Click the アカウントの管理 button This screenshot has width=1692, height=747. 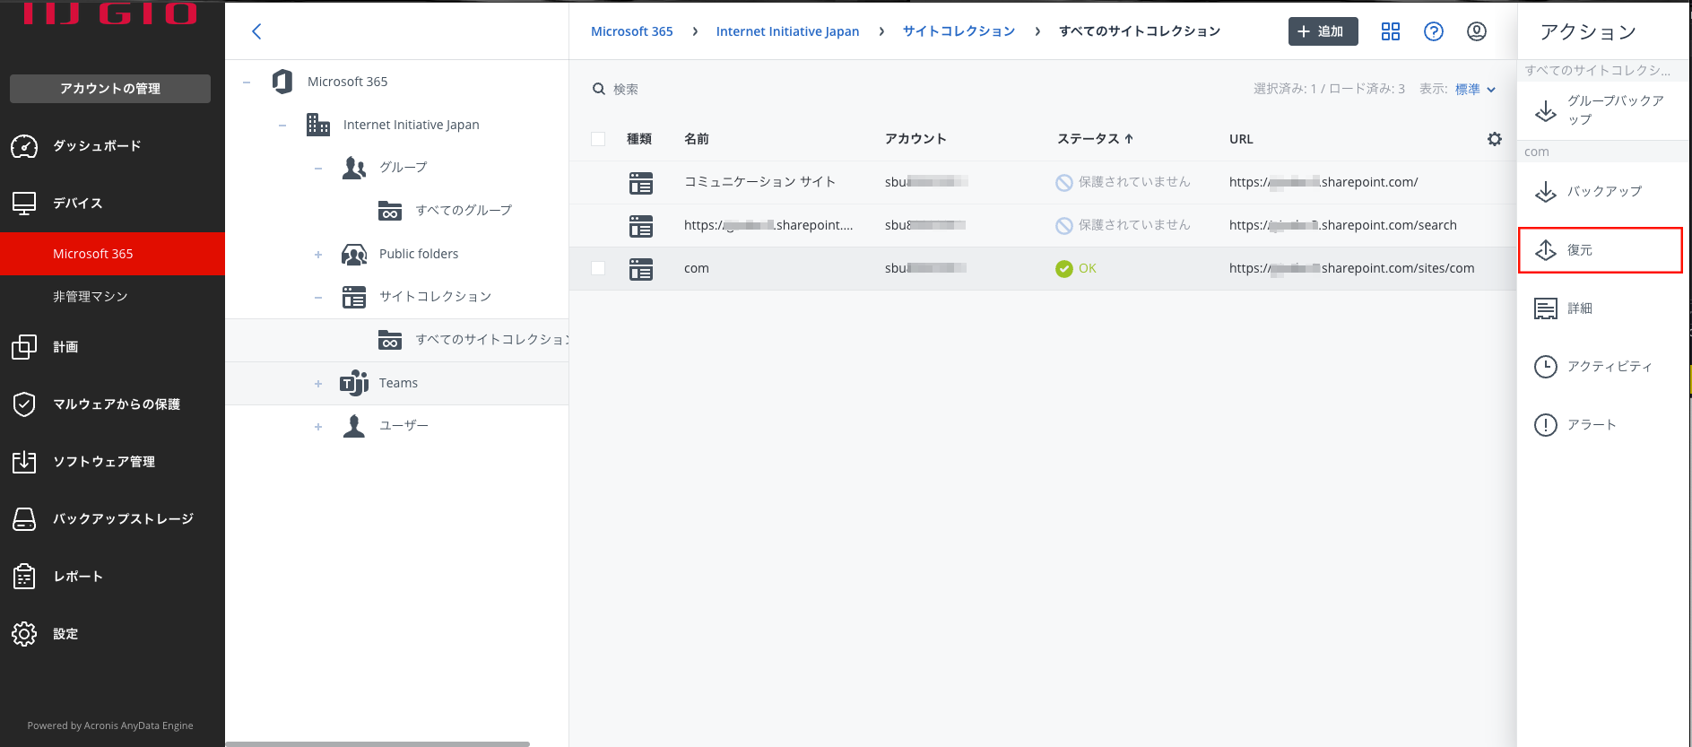110,89
